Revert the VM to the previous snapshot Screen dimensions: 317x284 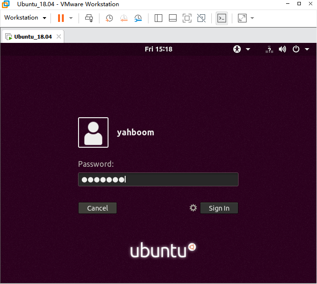124,18
